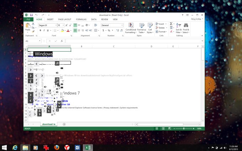Apply the red font color

tap(68, 30)
